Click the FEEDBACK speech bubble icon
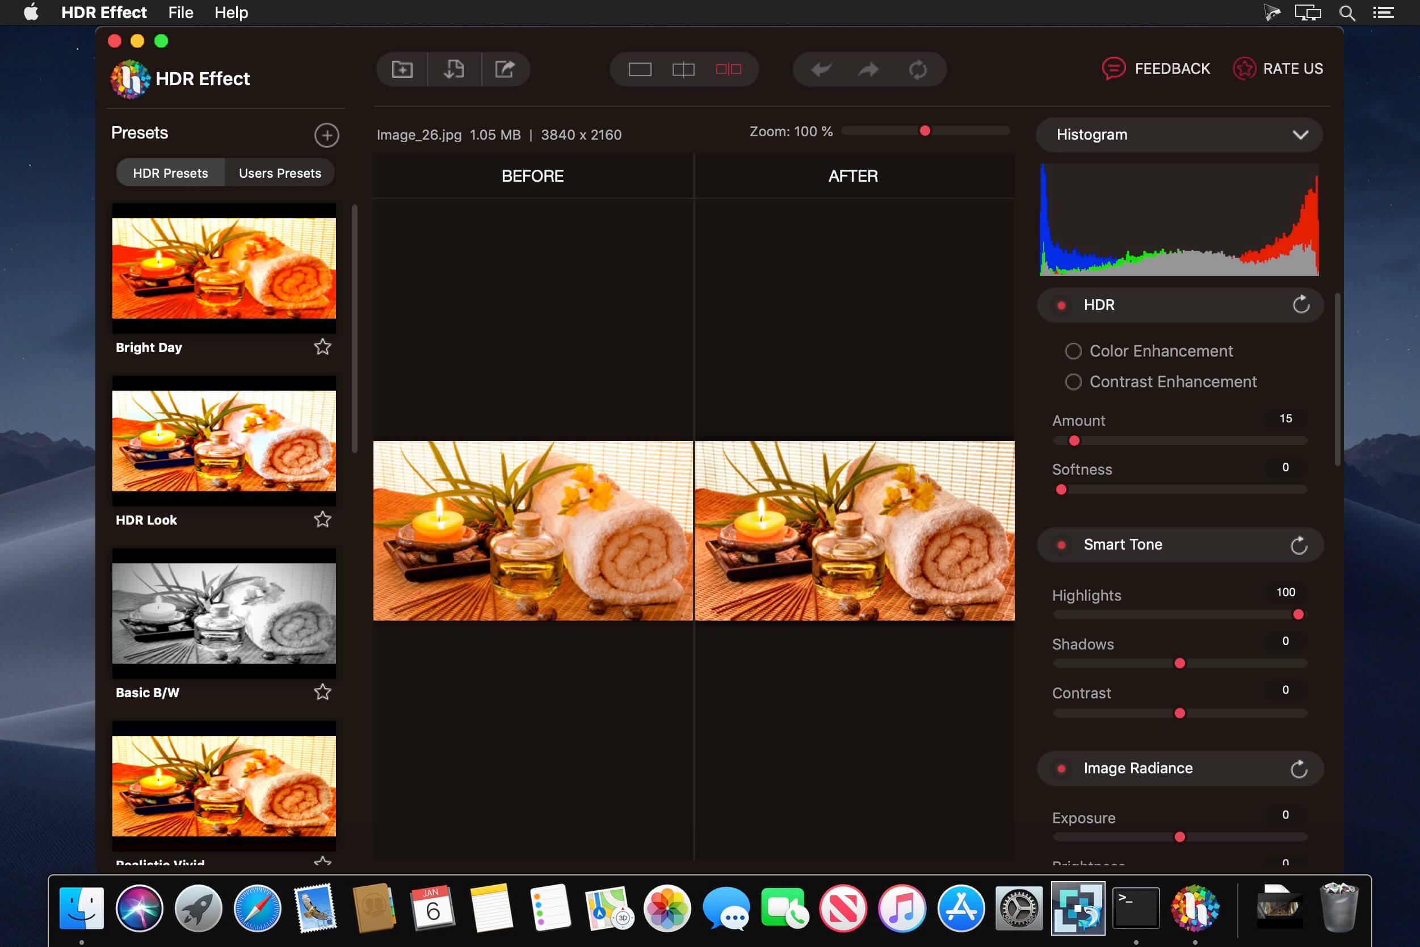This screenshot has height=947, width=1420. point(1114,69)
